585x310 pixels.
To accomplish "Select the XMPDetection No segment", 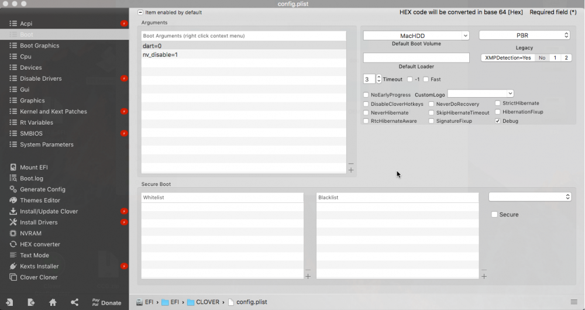I will [x=542, y=58].
